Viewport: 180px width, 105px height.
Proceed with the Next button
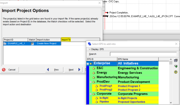pyautogui.click(x=73, y=70)
